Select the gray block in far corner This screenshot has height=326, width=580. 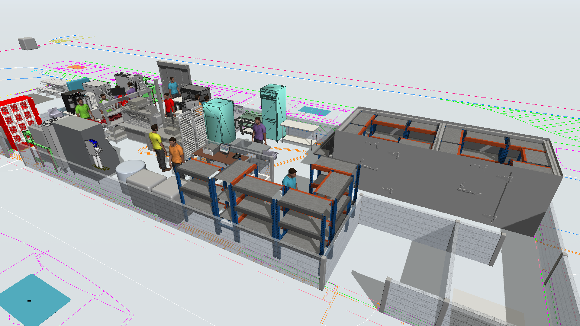pyautogui.click(x=28, y=43)
